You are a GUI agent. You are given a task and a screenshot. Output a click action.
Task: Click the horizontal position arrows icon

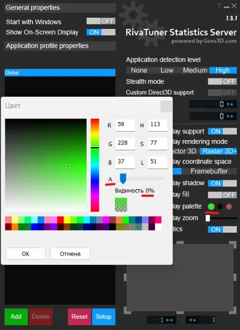click(x=169, y=320)
